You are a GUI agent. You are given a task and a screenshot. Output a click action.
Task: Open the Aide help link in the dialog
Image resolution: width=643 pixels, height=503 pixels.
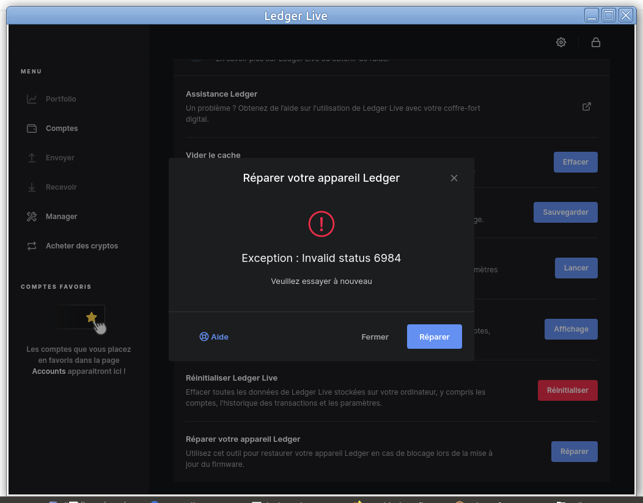point(214,337)
